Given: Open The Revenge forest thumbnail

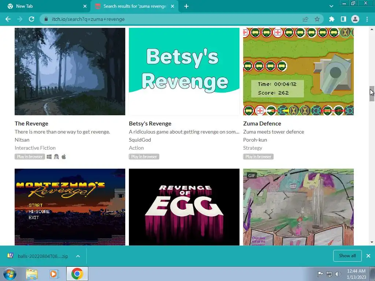Looking at the screenshot, I should [x=70, y=71].
